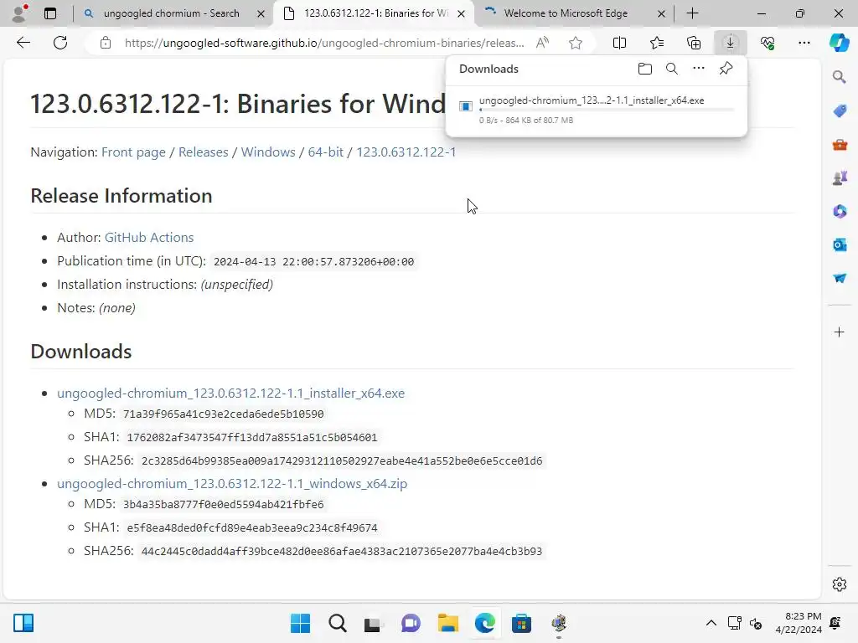Open downloads folder icon in Downloads panel
This screenshot has width=858, height=643.
pyautogui.click(x=645, y=69)
